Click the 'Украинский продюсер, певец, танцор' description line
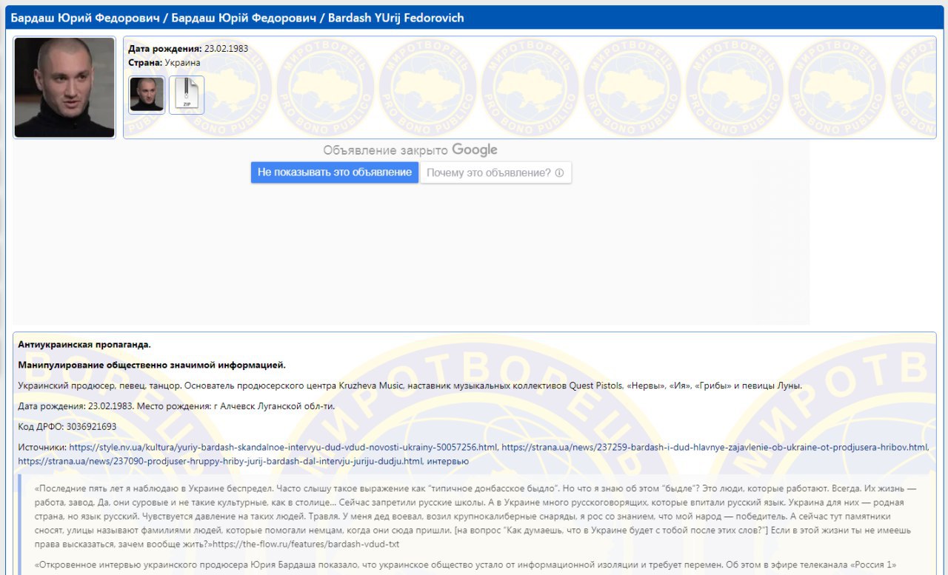Screen dimensions: 948x575 [x=410, y=386]
